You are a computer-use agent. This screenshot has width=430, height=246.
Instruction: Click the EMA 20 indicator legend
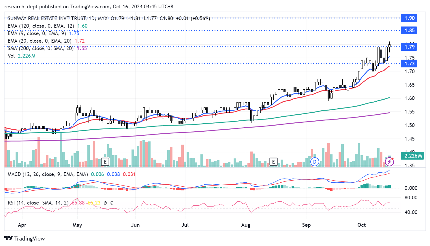(39, 41)
